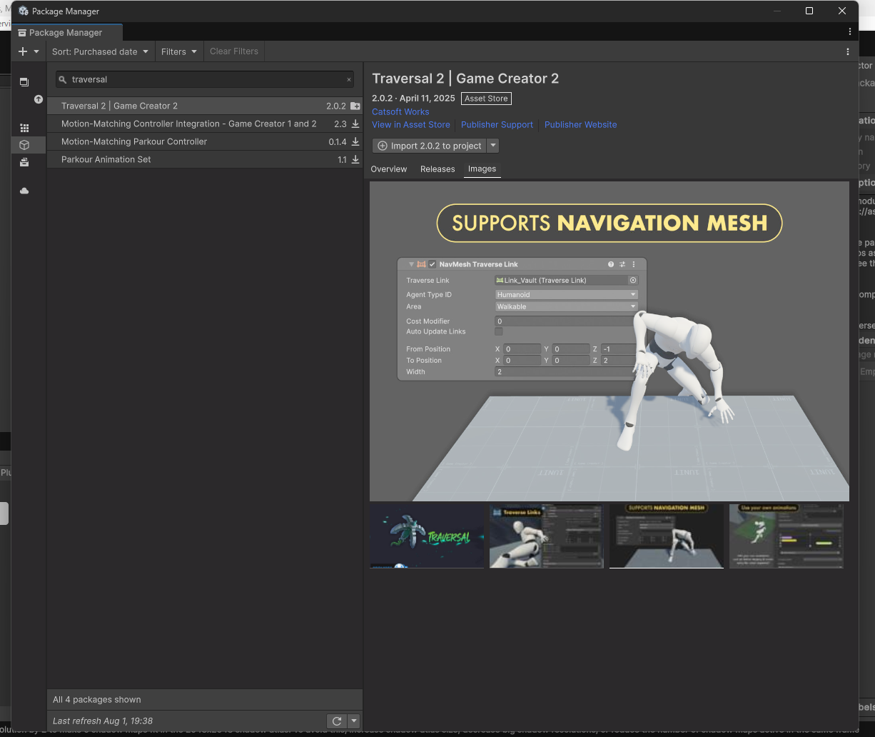Screen dimensions: 875x737
Task: Click the Asset Store tag label
Action: click(486, 99)
